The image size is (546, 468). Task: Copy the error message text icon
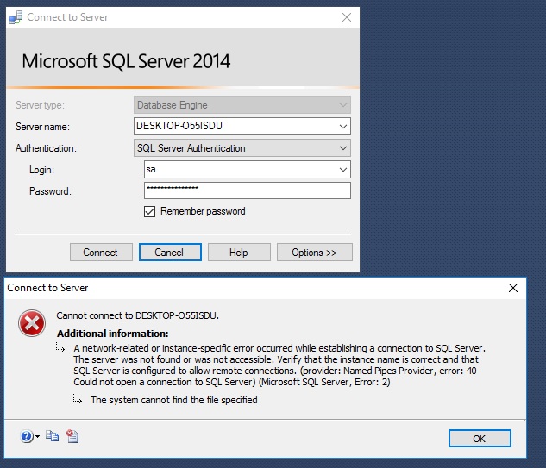click(x=53, y=436)
